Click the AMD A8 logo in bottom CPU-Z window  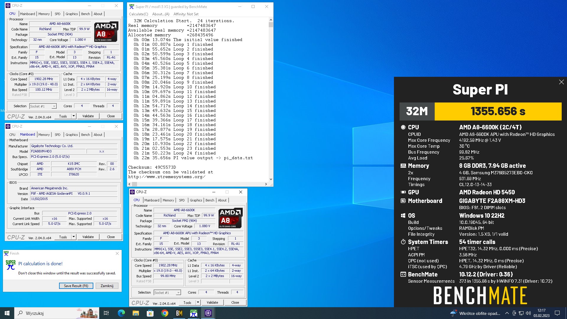pyautogui.click(x=231, y=218)
